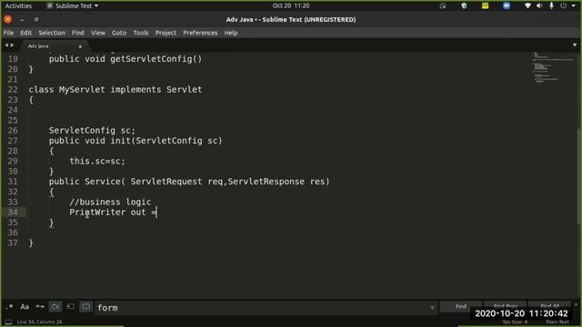This screenshot has width=582, height=327.
Task: Toggle case sensitive 'Aa' search option
Action: click(x=25, y=307)
